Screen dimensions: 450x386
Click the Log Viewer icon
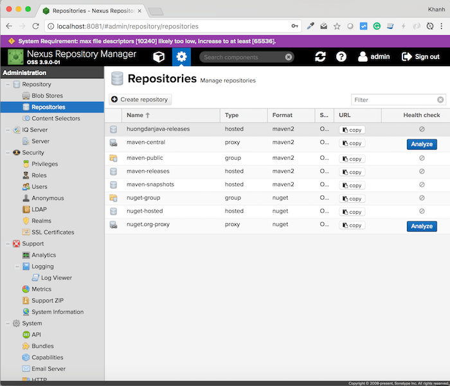pyautogui.click(x=35, y=277)
